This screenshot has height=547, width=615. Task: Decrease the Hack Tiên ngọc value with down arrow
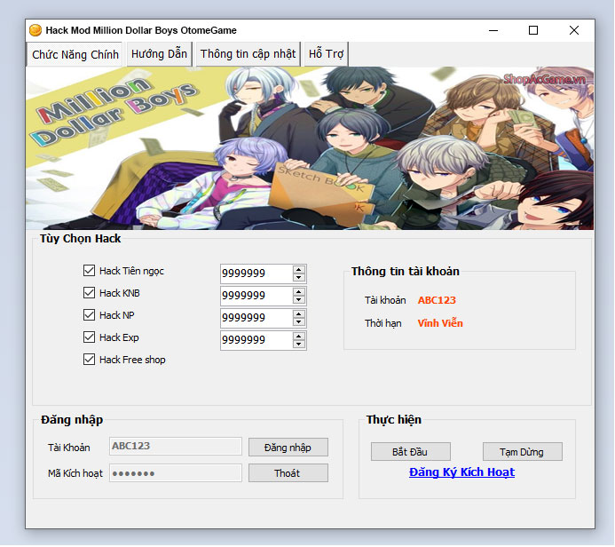click(x=299, y=277)
